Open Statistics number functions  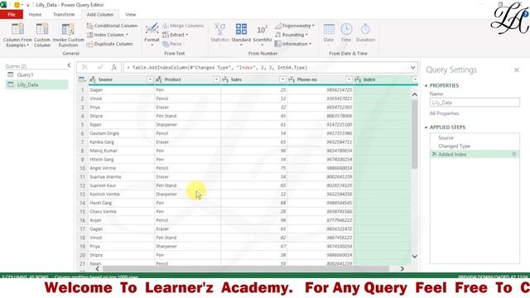tap(219, 35)
